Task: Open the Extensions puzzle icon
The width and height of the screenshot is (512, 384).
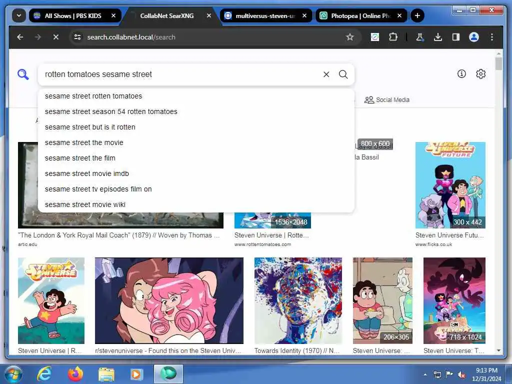Action: point(393,37)
